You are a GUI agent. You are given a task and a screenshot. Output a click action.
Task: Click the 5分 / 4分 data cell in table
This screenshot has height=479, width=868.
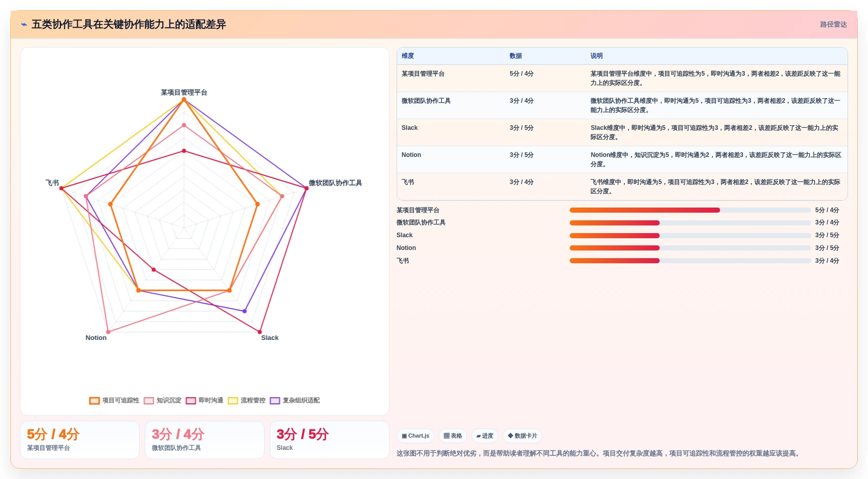click(522, 74)
